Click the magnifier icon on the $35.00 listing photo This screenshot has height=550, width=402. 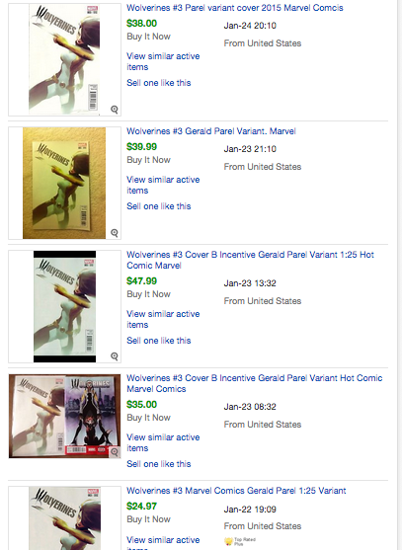115,452
